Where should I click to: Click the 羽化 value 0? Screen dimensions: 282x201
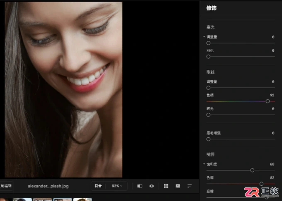point(273,50)
